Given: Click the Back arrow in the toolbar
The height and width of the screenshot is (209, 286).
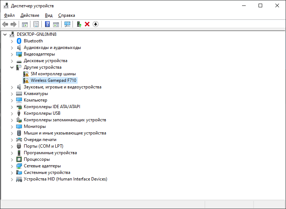Looking at the screenshot, I should pos(5,24).
